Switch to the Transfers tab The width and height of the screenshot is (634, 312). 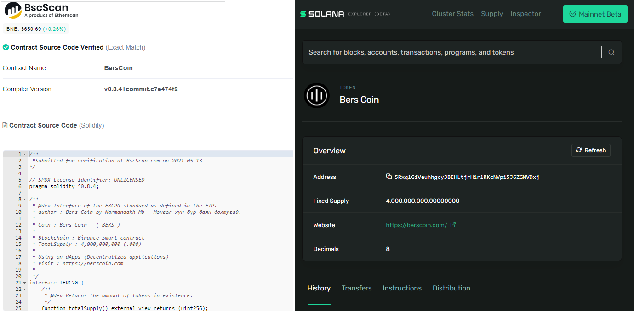pos(356,288)
